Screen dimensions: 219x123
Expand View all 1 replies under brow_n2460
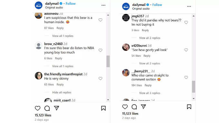click(63, 66)
